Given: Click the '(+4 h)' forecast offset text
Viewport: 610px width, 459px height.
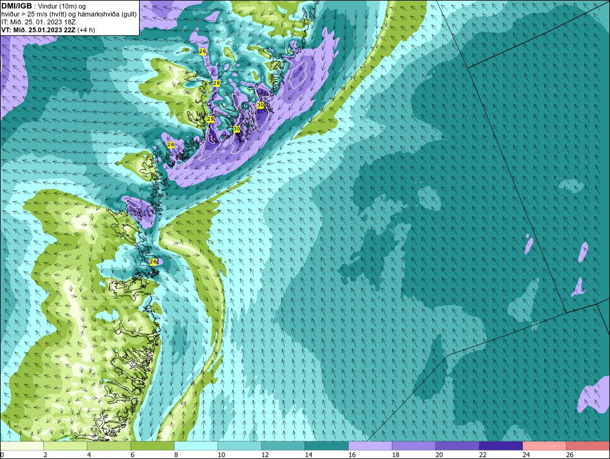Looking at the screenshot, I should point(86,30).
